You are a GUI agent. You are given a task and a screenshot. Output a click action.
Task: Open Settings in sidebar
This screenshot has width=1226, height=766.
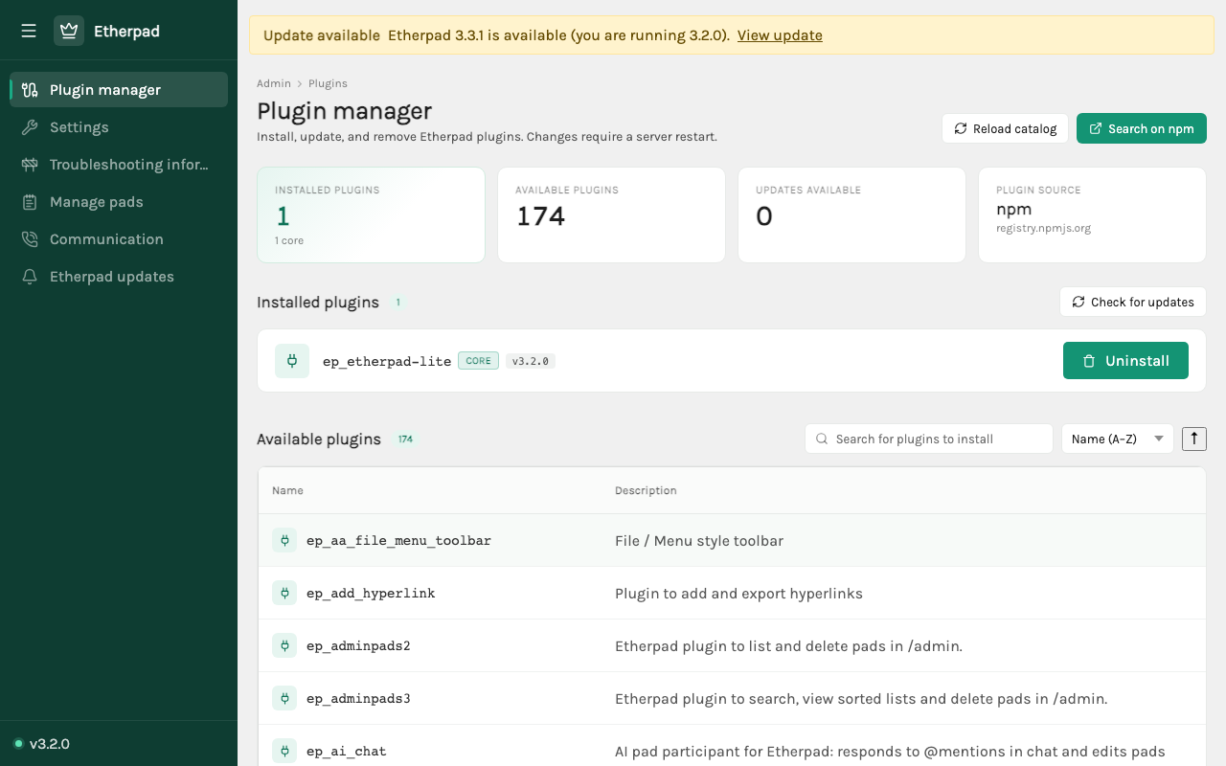(x=119, y=127)
